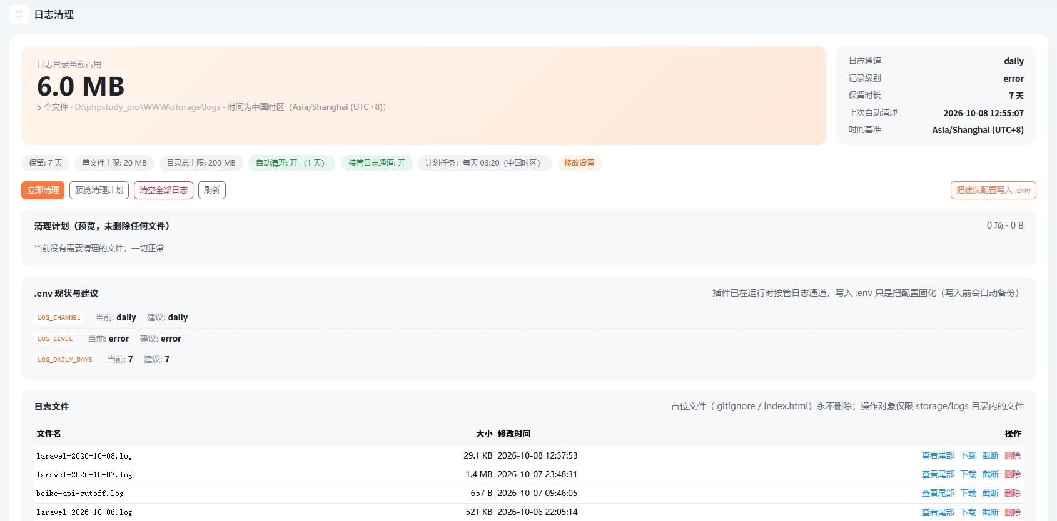This screenshot has width=1057, height=521.
Task: Click the 修改时间 column header
Action: coord(514,434)
